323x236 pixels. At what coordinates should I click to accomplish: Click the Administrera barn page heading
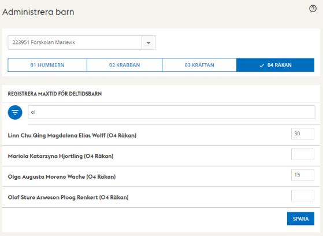coord(38,12)
